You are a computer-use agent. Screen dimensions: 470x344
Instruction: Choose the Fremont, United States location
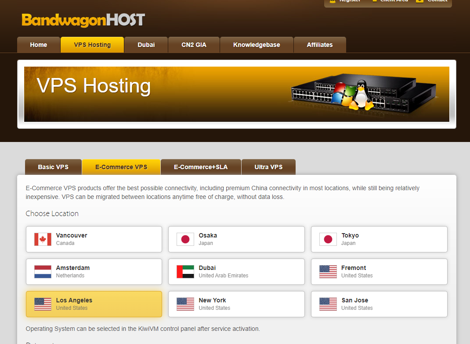[379, 272]
